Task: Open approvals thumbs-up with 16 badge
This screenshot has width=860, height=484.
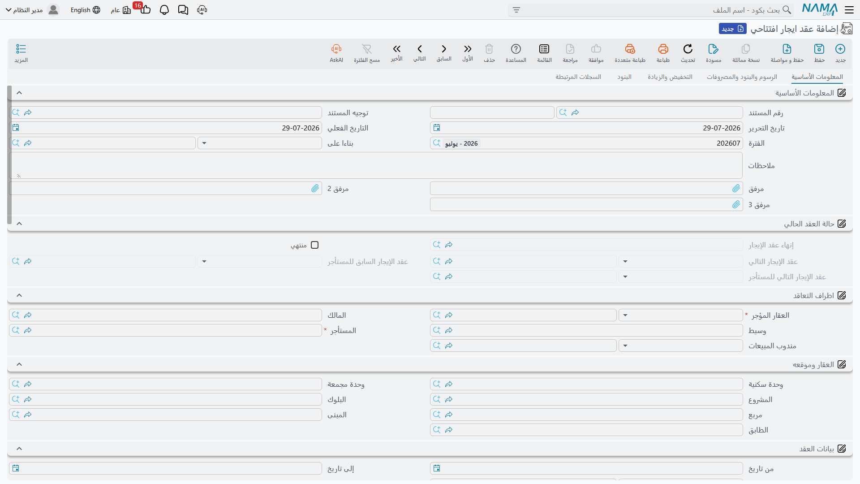Action: point(145,9)
